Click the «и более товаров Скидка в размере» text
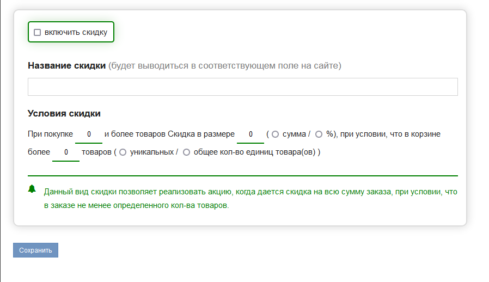The image size is (489, 282). coord(169,134)
